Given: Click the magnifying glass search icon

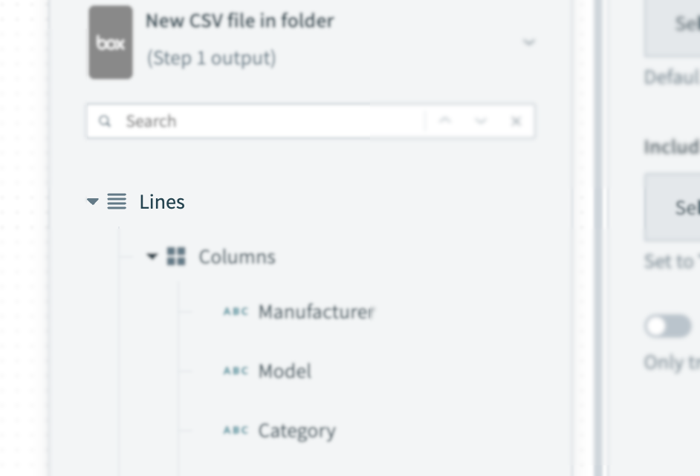Looking at the screenshot, I should (x=105, y=120).
